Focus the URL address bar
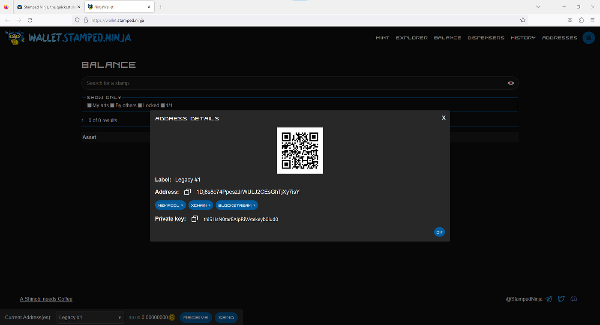The width and height of the screenshot is (600, 325). click(300, 20)
